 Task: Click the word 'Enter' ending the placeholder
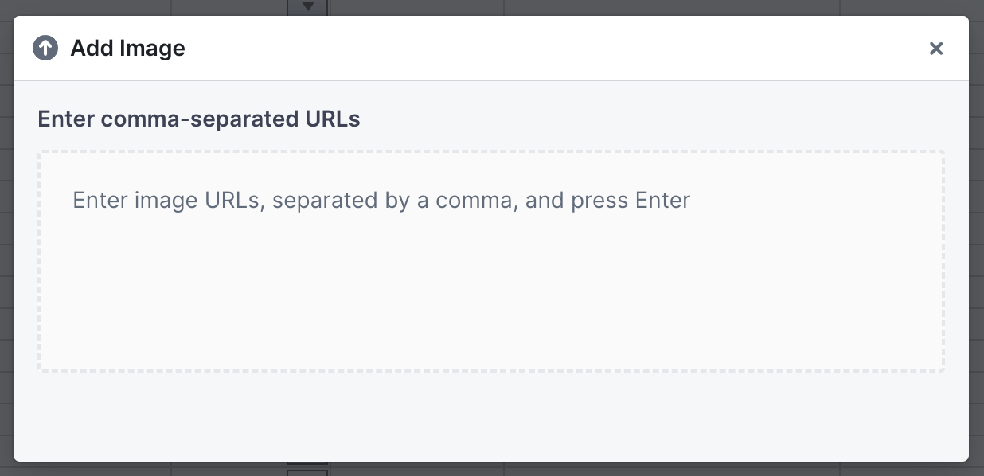pos(662,200)
